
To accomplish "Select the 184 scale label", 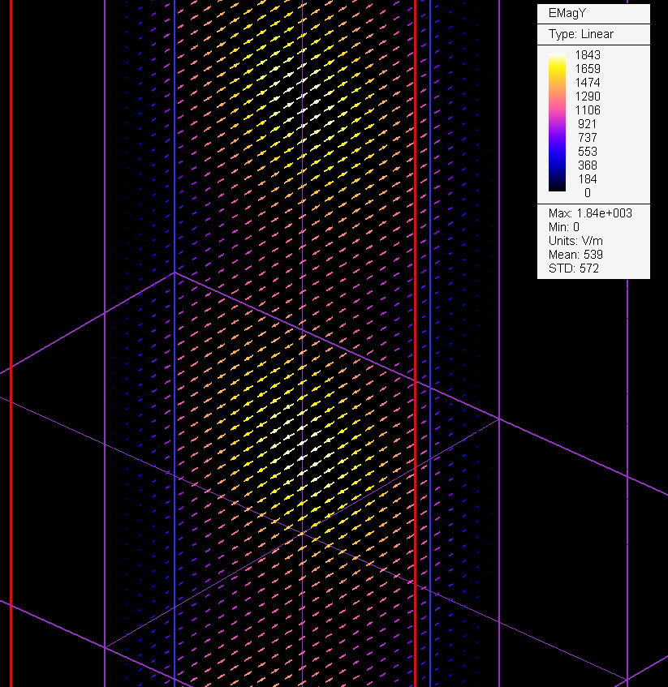I will click(x=587, y=179).
